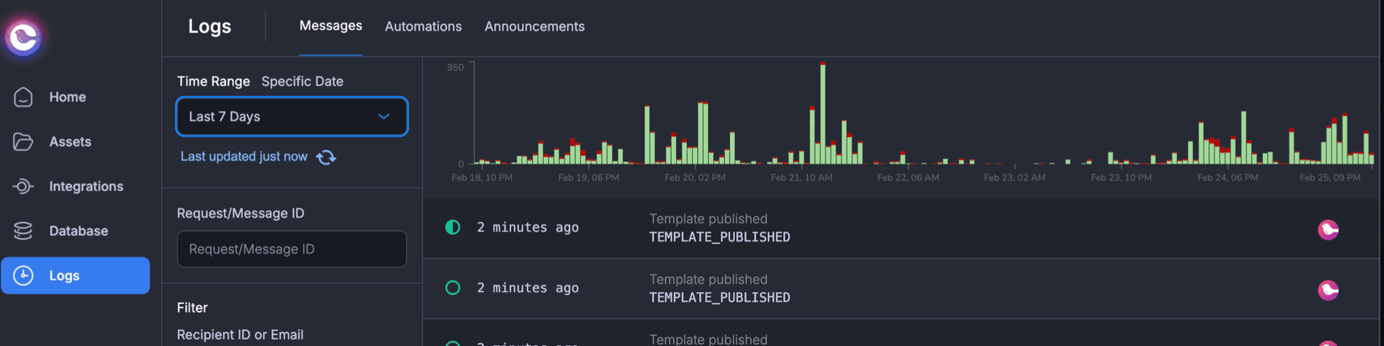Click the dropdown chevron arrow
This screenshot has height=346, width=1384.
pyautogui.click(x=384, y=117)
